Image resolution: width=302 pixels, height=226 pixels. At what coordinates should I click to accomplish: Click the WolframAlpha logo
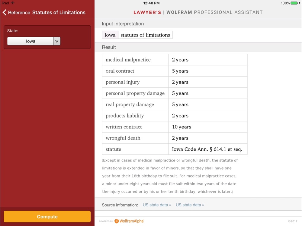pos(129,221)
